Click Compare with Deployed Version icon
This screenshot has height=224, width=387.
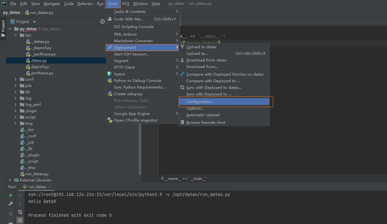click(182, 74)
